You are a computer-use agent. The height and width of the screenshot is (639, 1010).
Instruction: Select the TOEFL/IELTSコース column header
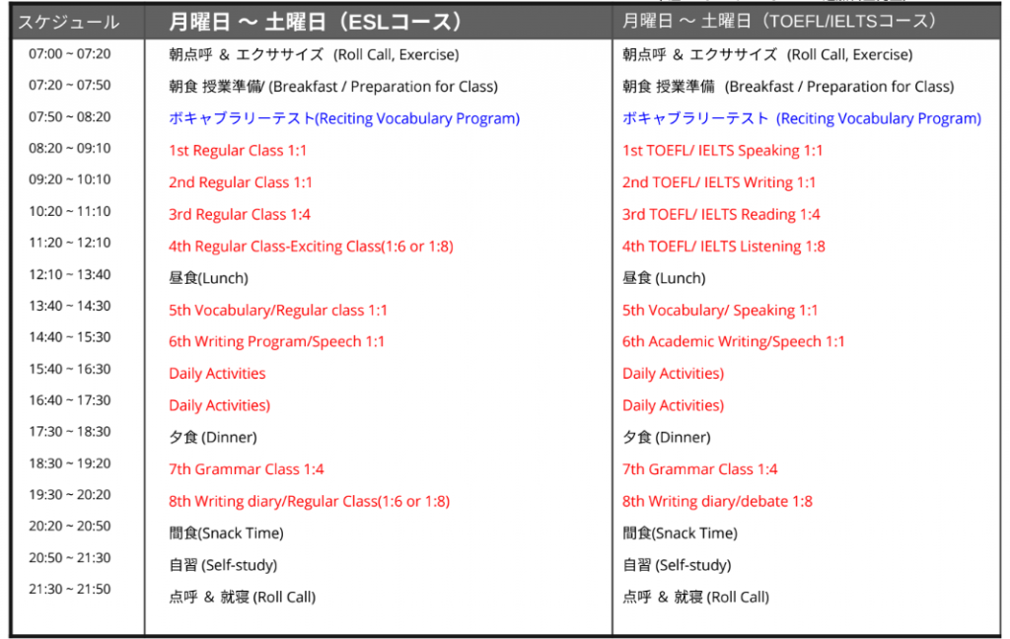point(779,22)
